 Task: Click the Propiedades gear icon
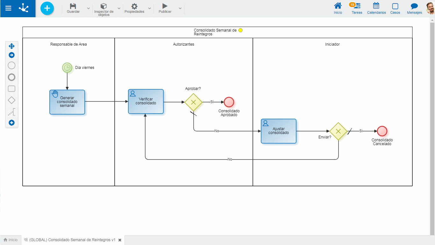click(134, 6)
